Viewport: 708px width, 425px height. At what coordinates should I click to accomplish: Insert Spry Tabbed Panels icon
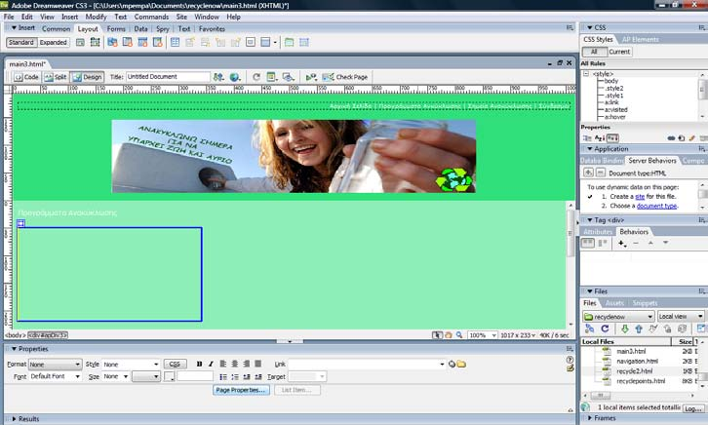coord(128,43)
